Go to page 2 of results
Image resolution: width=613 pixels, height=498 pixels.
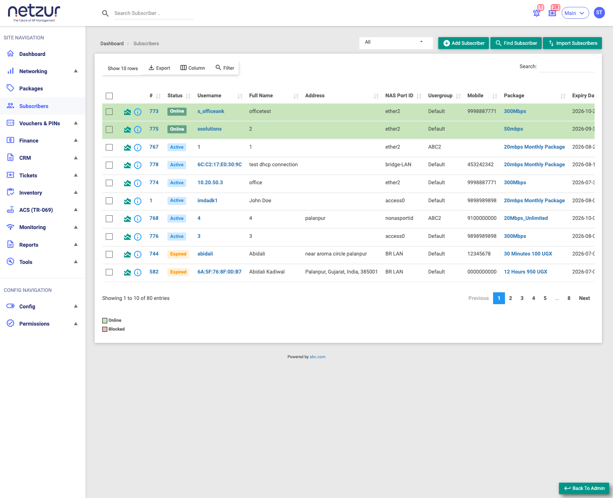pyautogui.click(x=510, y=298)
